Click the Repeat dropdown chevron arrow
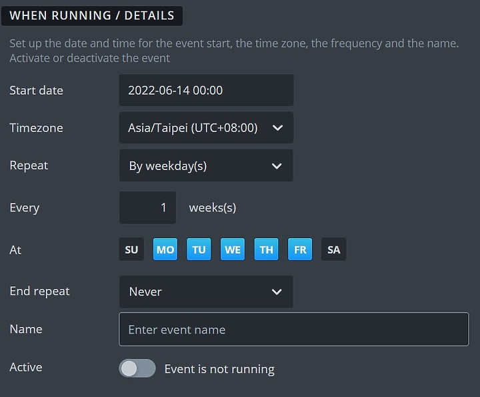 click(x=278, y=165)
